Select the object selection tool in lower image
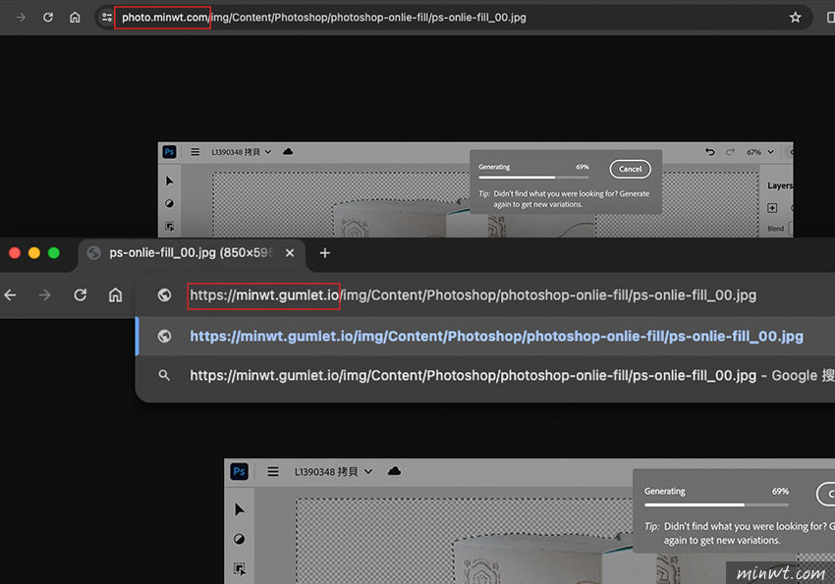835x584 pixels. 239,568
